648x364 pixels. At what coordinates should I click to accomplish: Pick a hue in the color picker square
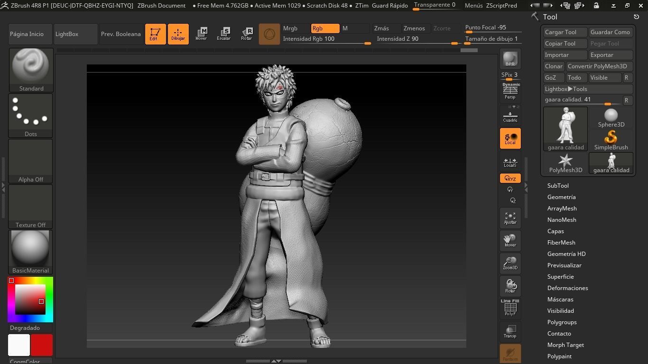tap(30, 300)
